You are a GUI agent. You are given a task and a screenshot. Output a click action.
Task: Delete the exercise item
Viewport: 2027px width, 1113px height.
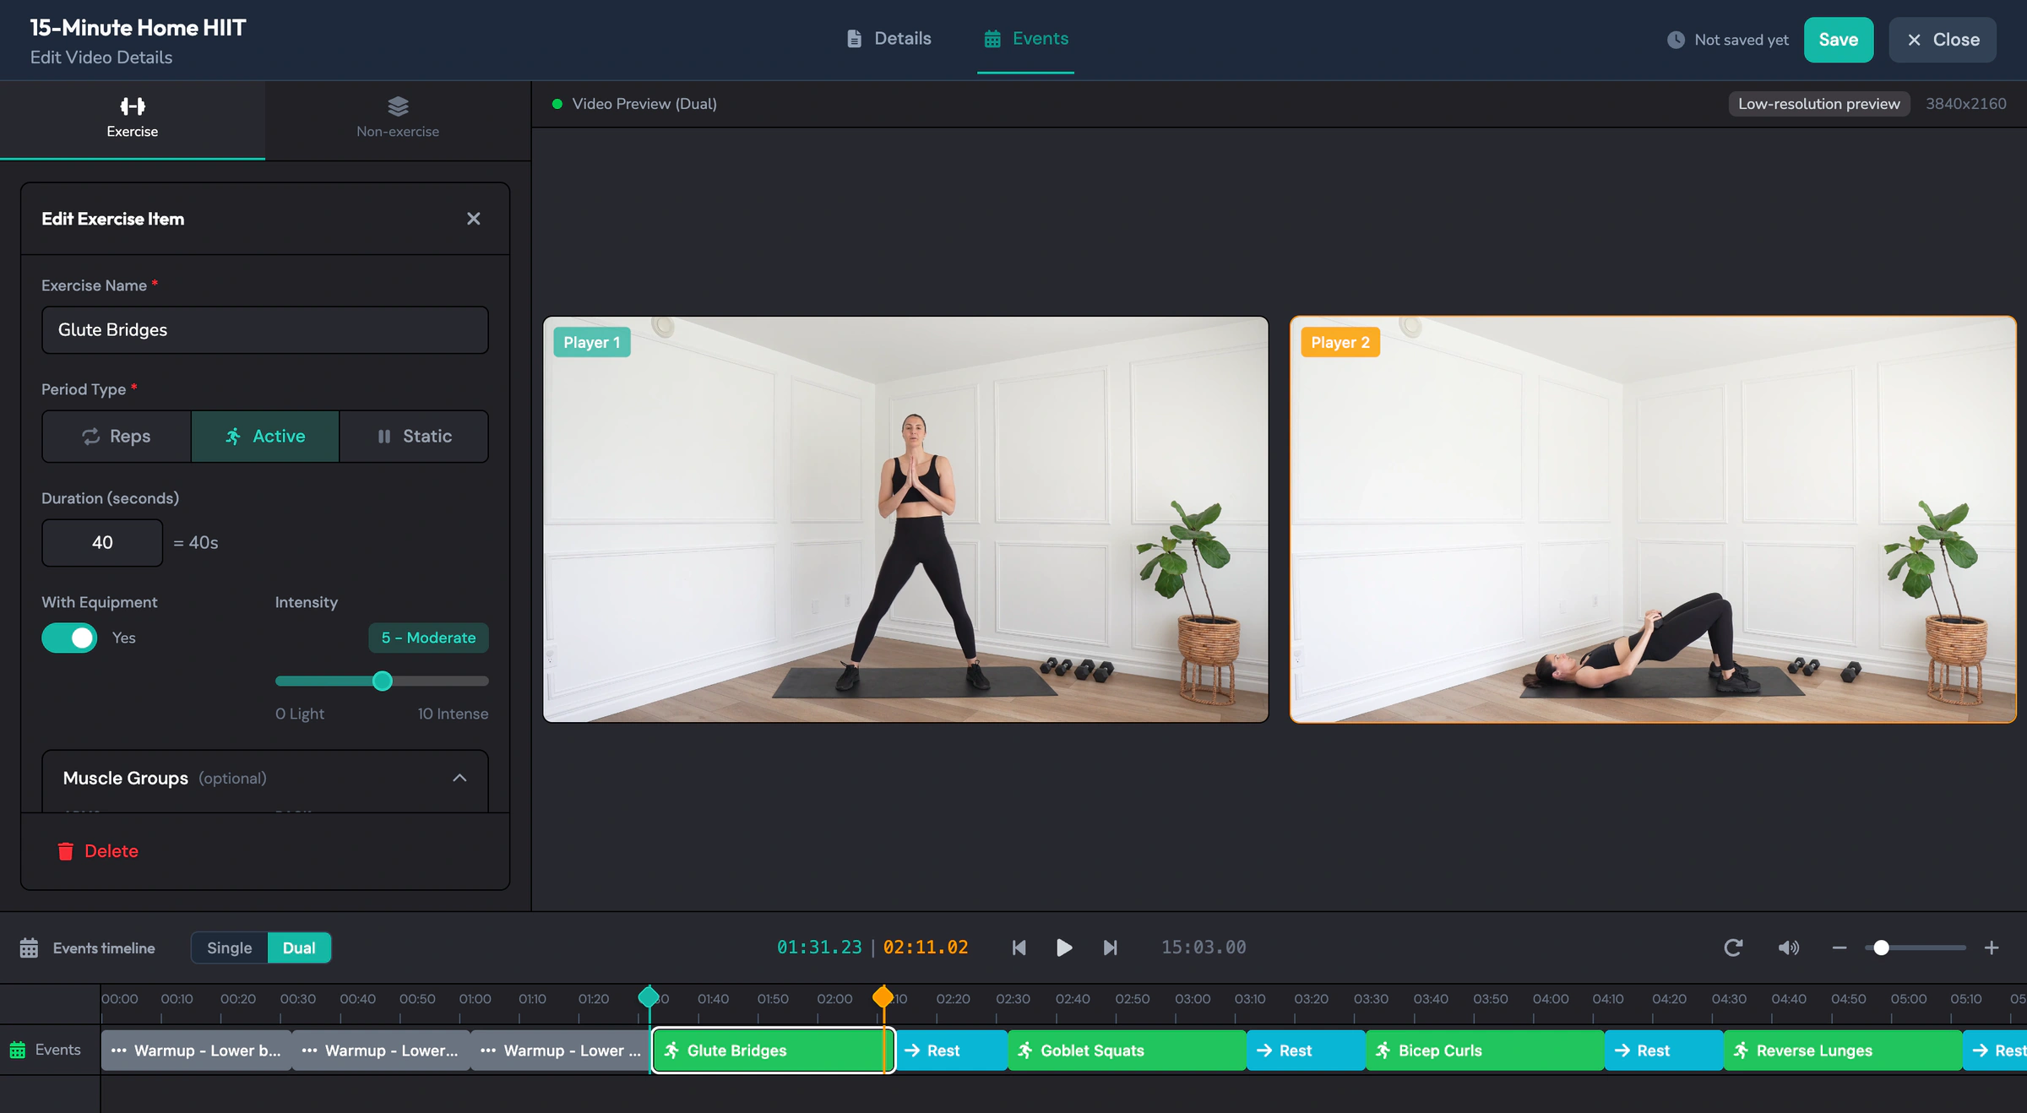point(98,851)
